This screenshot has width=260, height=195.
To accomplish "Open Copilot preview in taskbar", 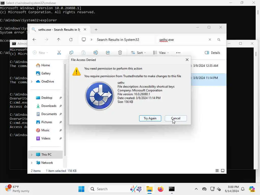I will (x=252, y=189).
